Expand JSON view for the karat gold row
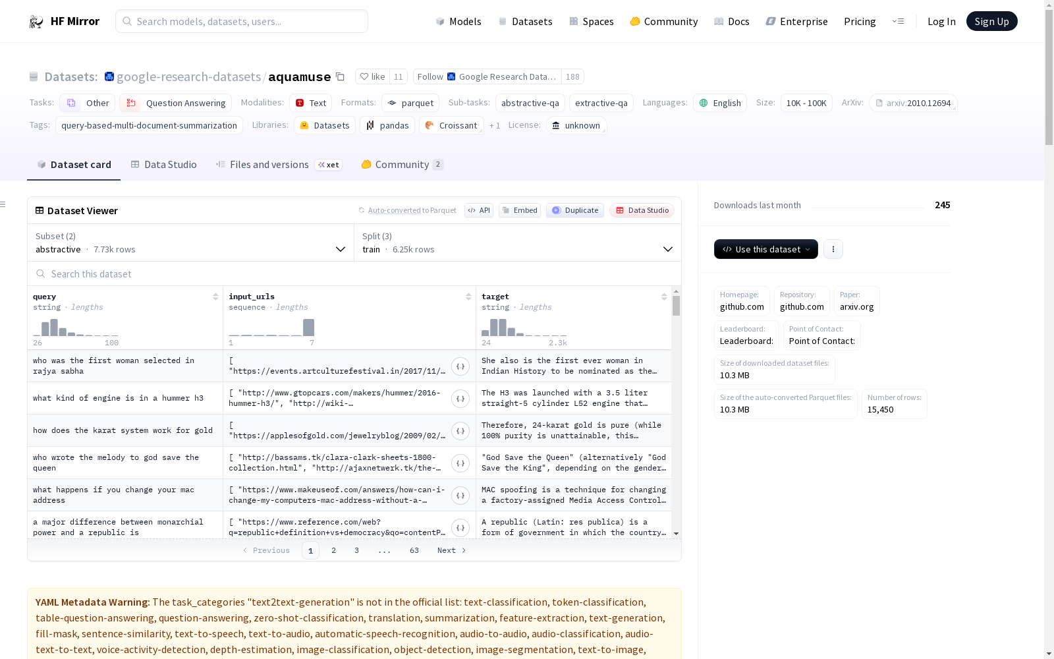 [460, 431]
